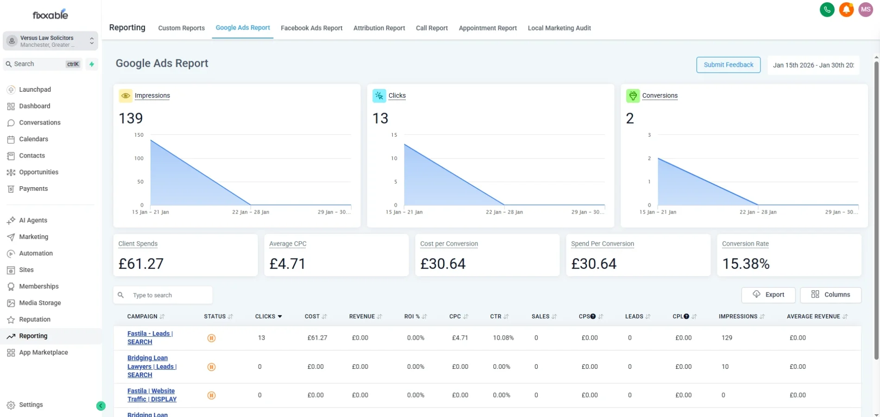
Task: Click the Impressions eye icon on the first card
Action: point(126,95)
